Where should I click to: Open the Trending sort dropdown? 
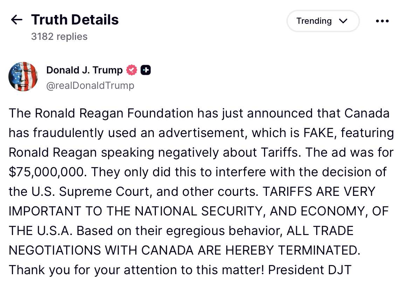[323, 21]
